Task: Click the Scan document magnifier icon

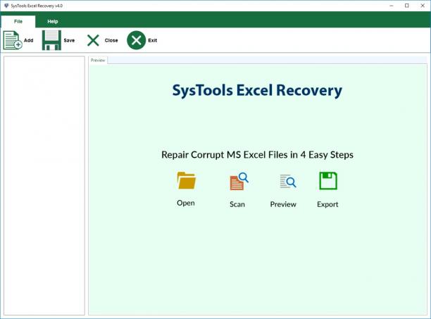Action: point(239,181)
